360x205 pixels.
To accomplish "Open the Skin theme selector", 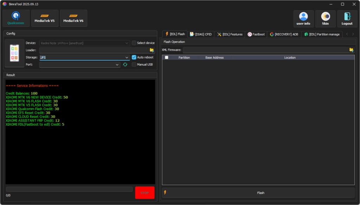I will [x=325, y=19].
